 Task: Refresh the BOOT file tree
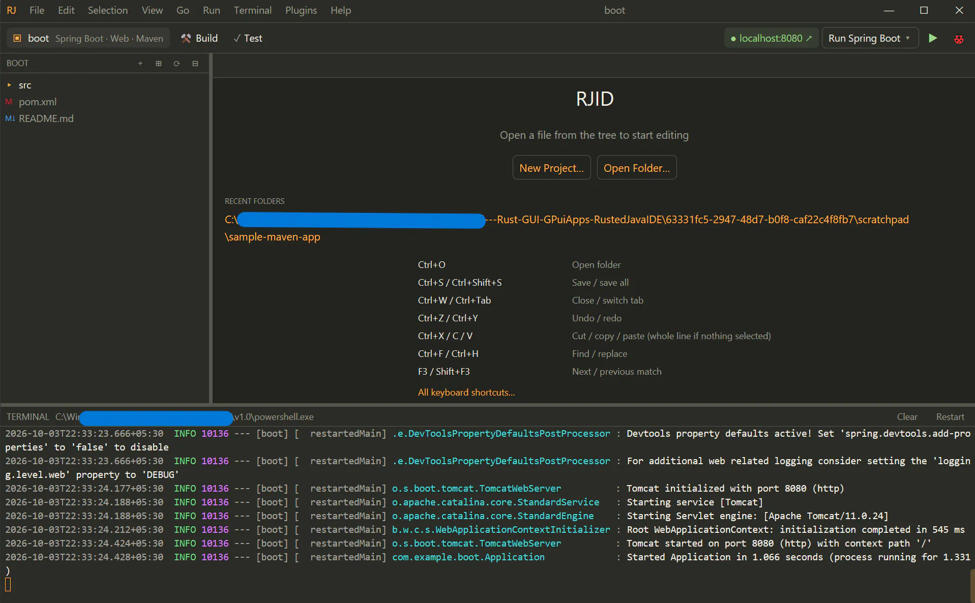177,64
